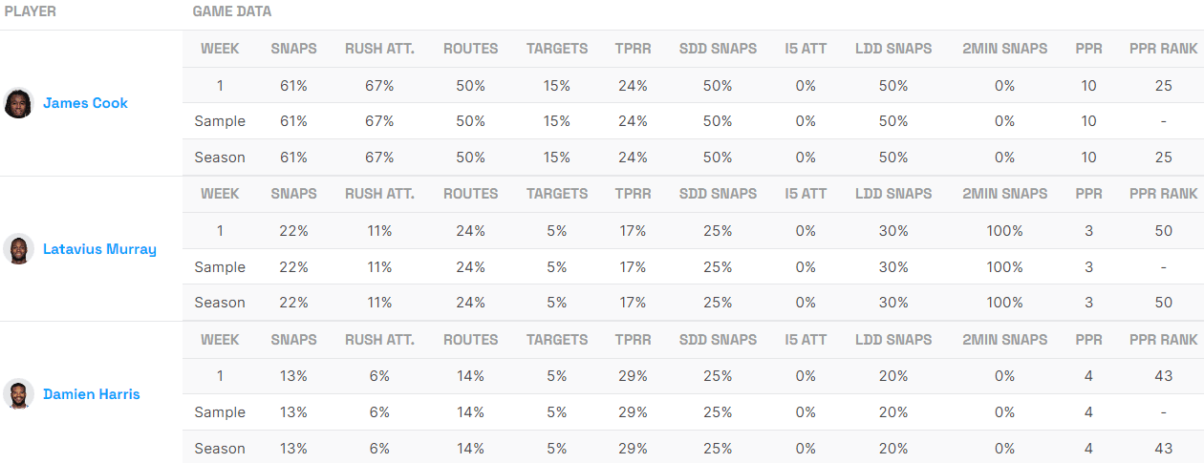Click Latavius Murray's 100% 2MIN SNAPS week 1 cell
Screen dimensions: 1204x463
pyautogui.click(x=1004, y=231)
